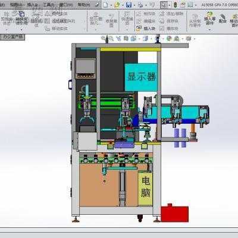
Task: Click the 爆炸块 (Explode Block) tool
Action: tap(169, 29)
